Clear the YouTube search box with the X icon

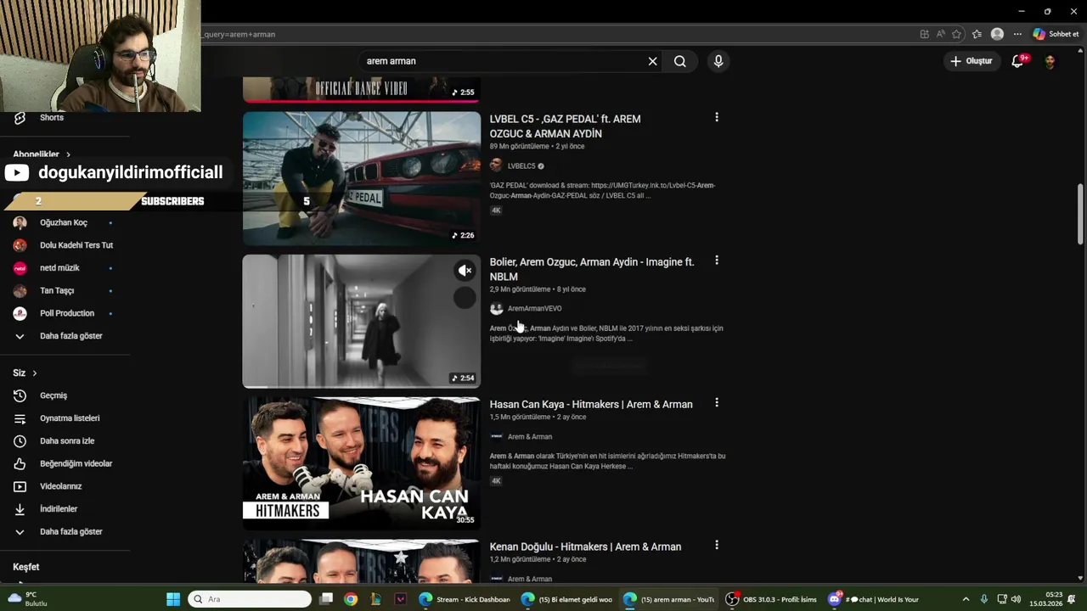[x=652, y=61]
